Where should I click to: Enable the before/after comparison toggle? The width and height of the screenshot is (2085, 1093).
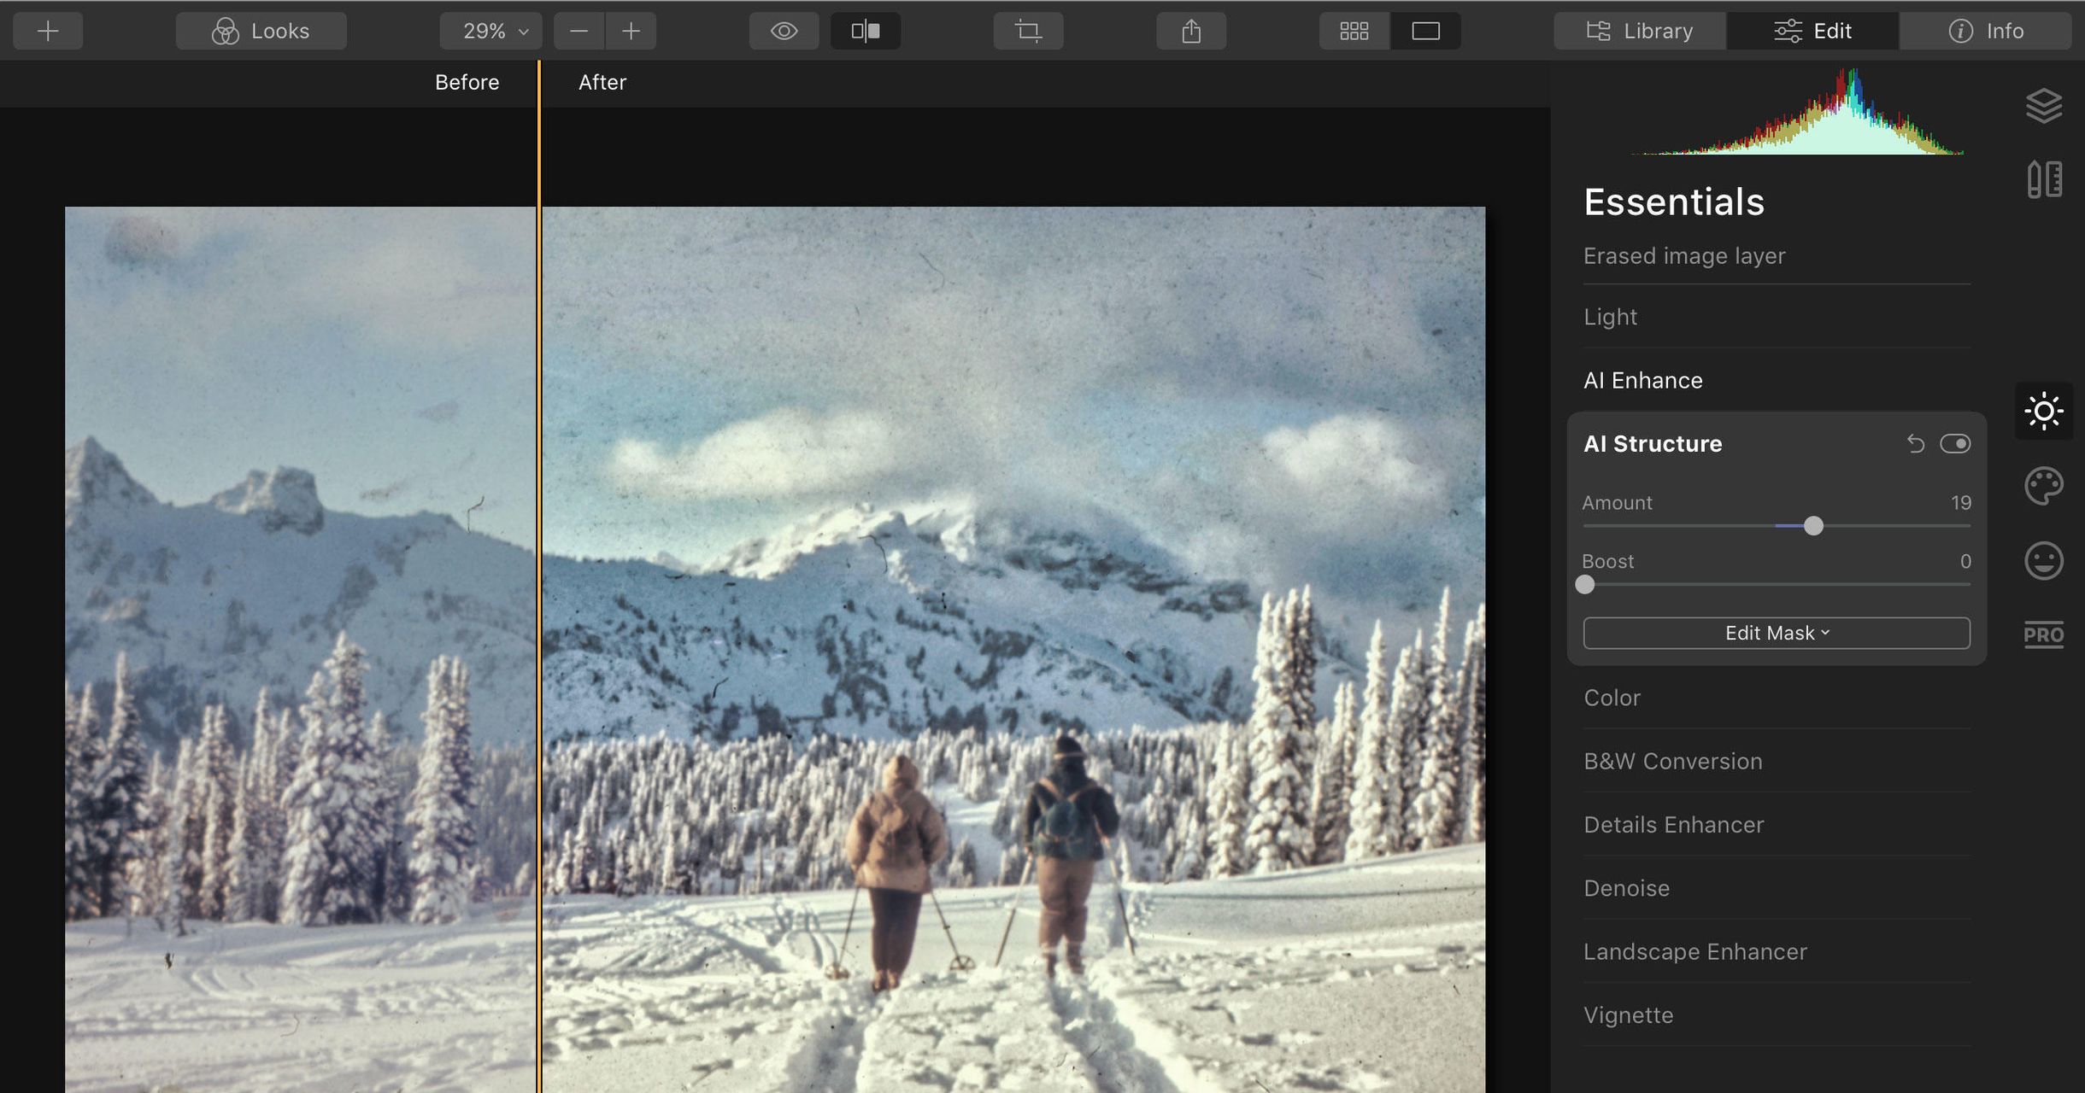coord(865,30)
